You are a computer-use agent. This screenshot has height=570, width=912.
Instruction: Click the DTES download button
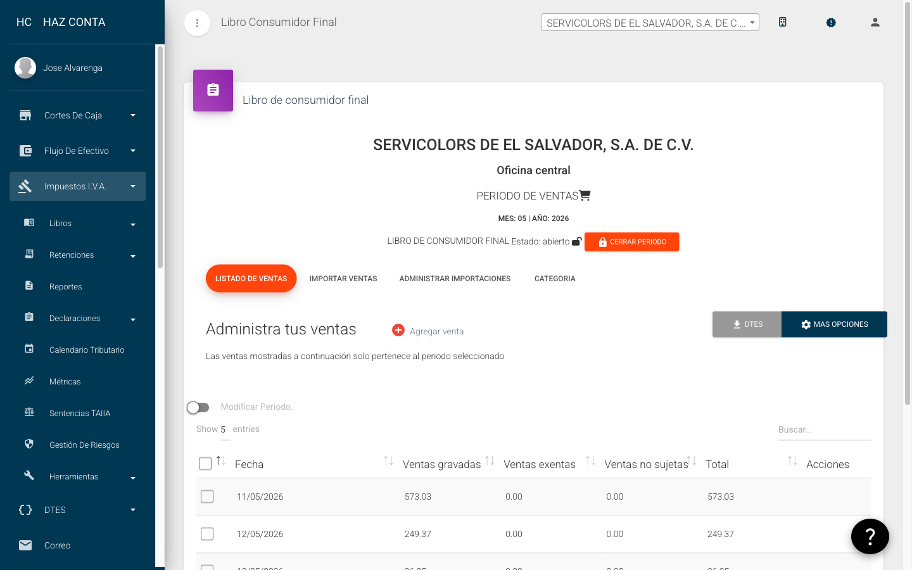coord(747,324)
